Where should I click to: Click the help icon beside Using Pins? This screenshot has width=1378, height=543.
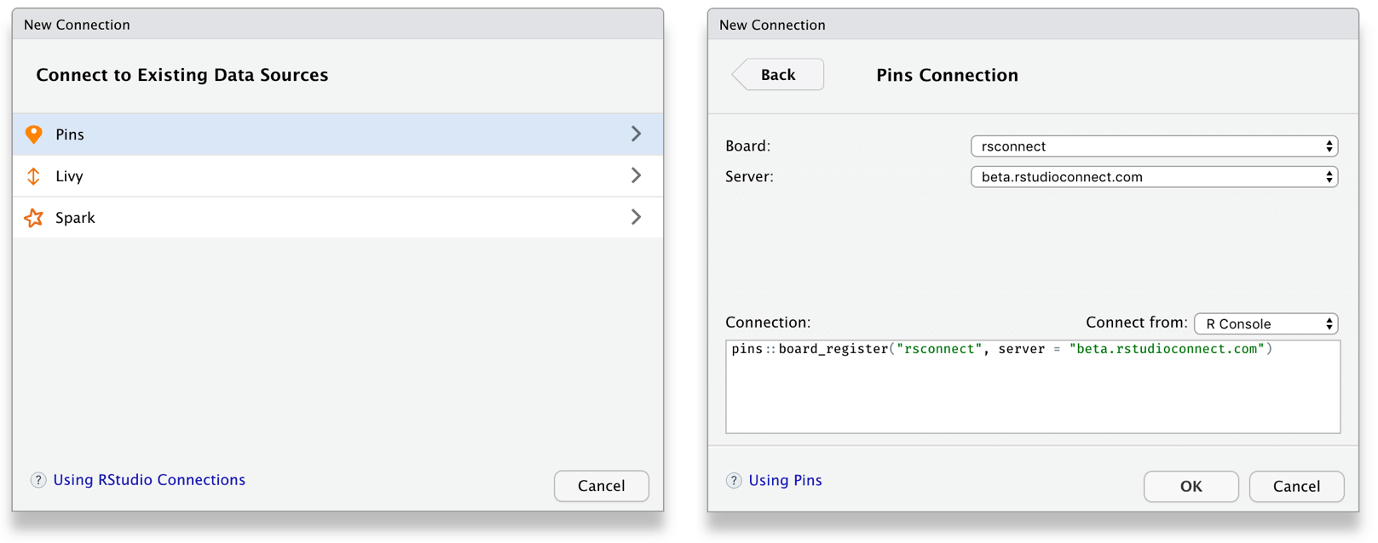(x=734, y=480)
